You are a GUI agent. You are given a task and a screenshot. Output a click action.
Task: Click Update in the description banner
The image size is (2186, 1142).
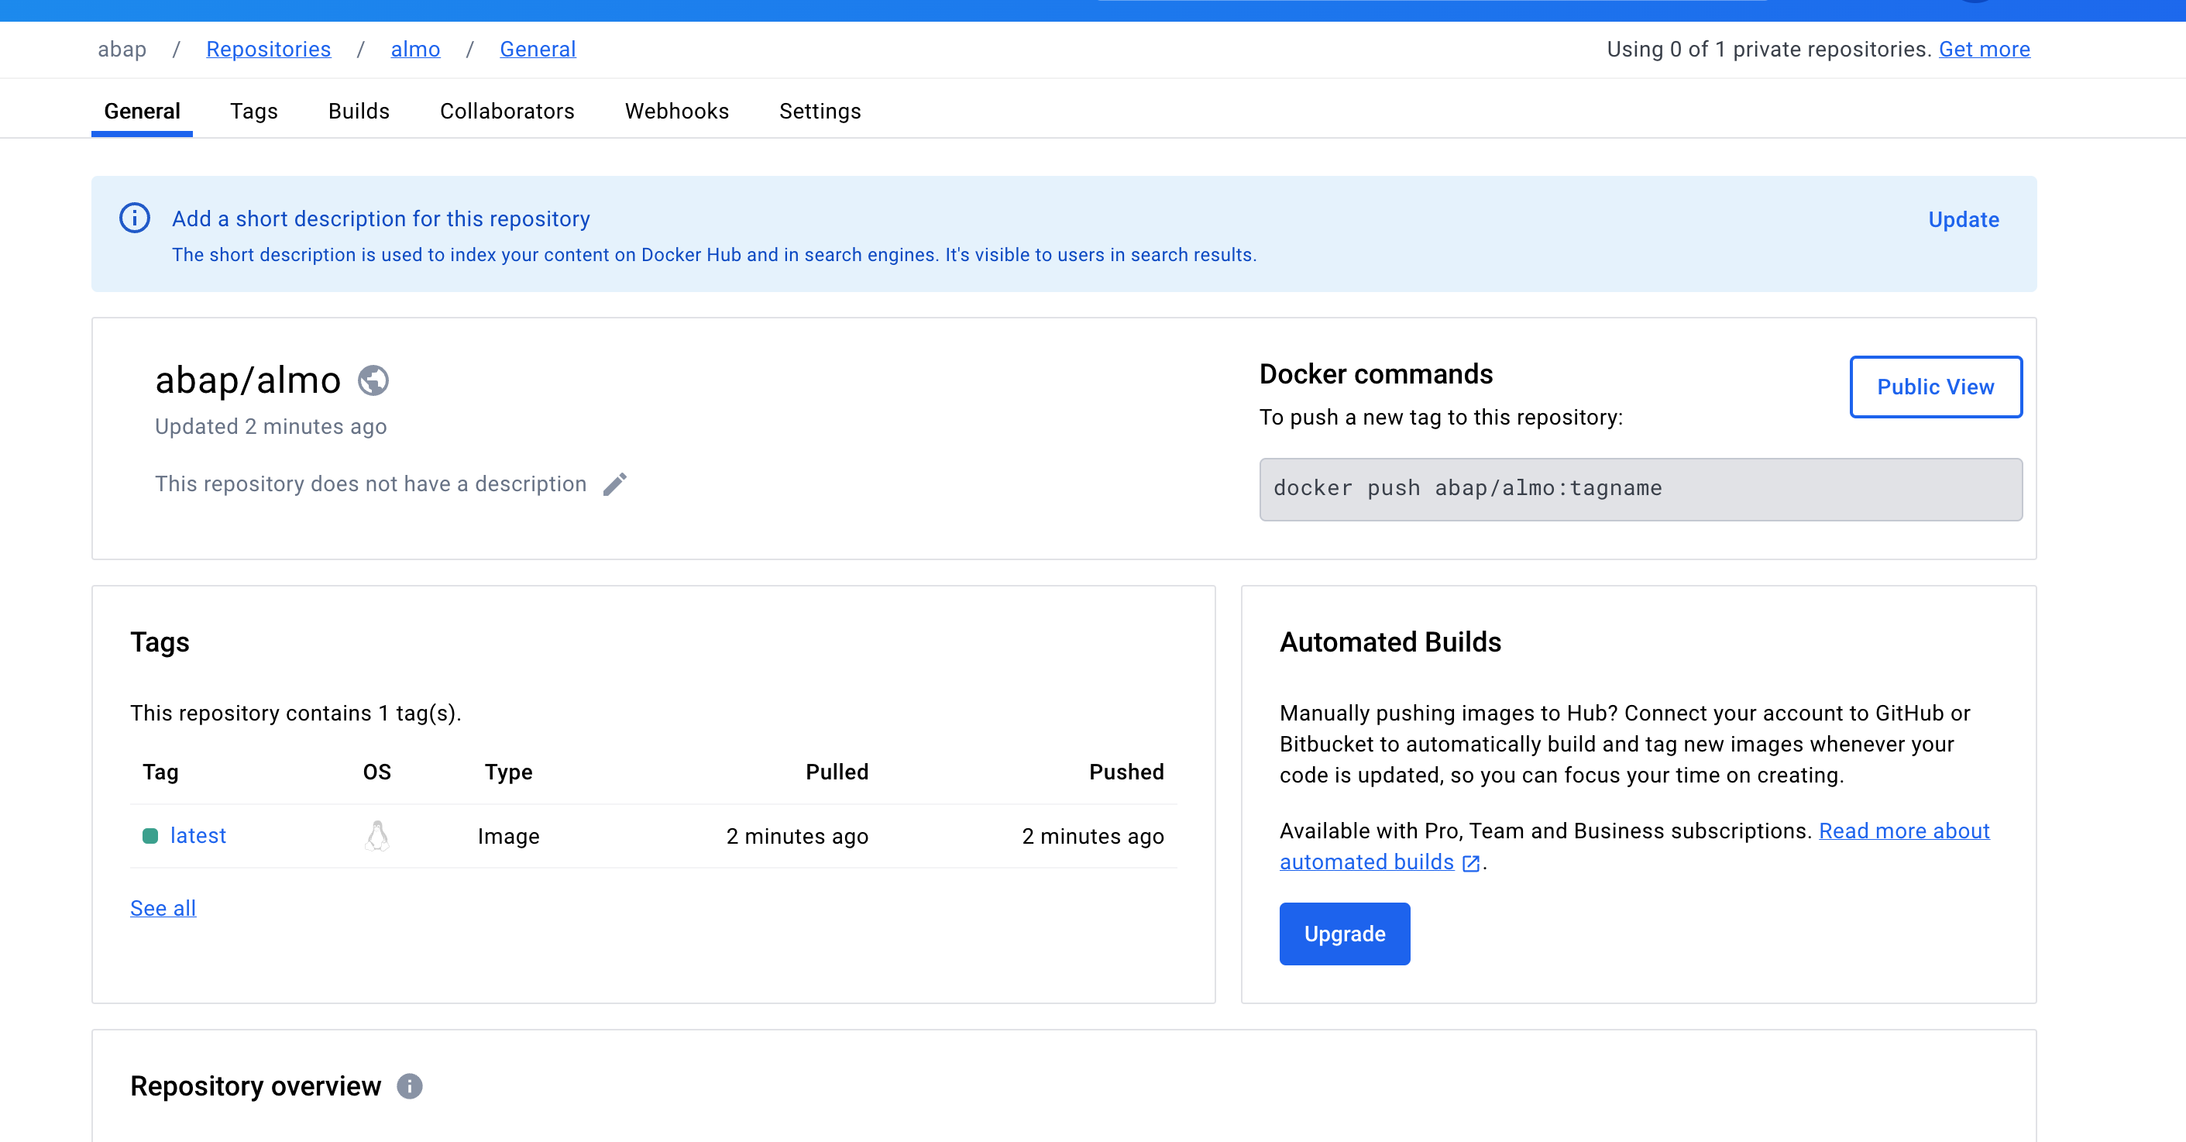click(1964, 220)
